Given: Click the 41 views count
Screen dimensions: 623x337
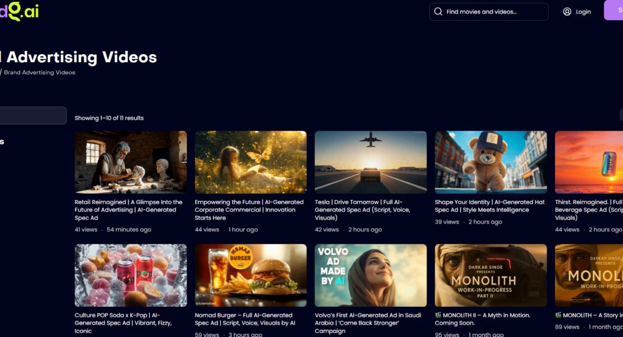Looking at the screenshot, I should pos(86,229).
